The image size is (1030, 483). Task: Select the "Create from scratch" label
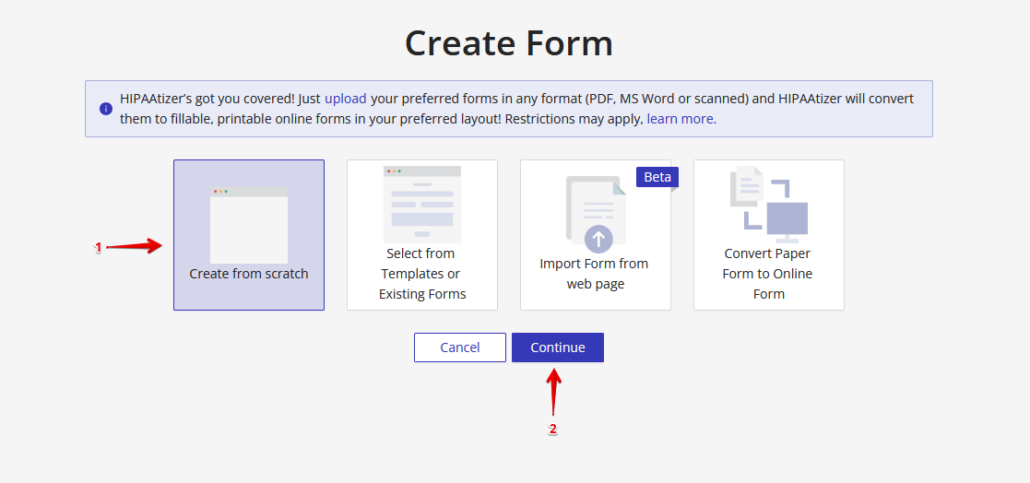pos(248,274)
